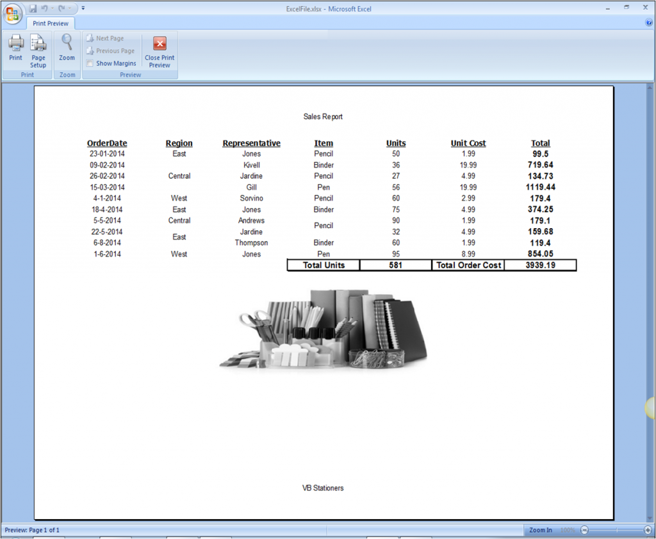Select the Print Preview ribbon tab
656x539 pixels.
pos(50,24)
